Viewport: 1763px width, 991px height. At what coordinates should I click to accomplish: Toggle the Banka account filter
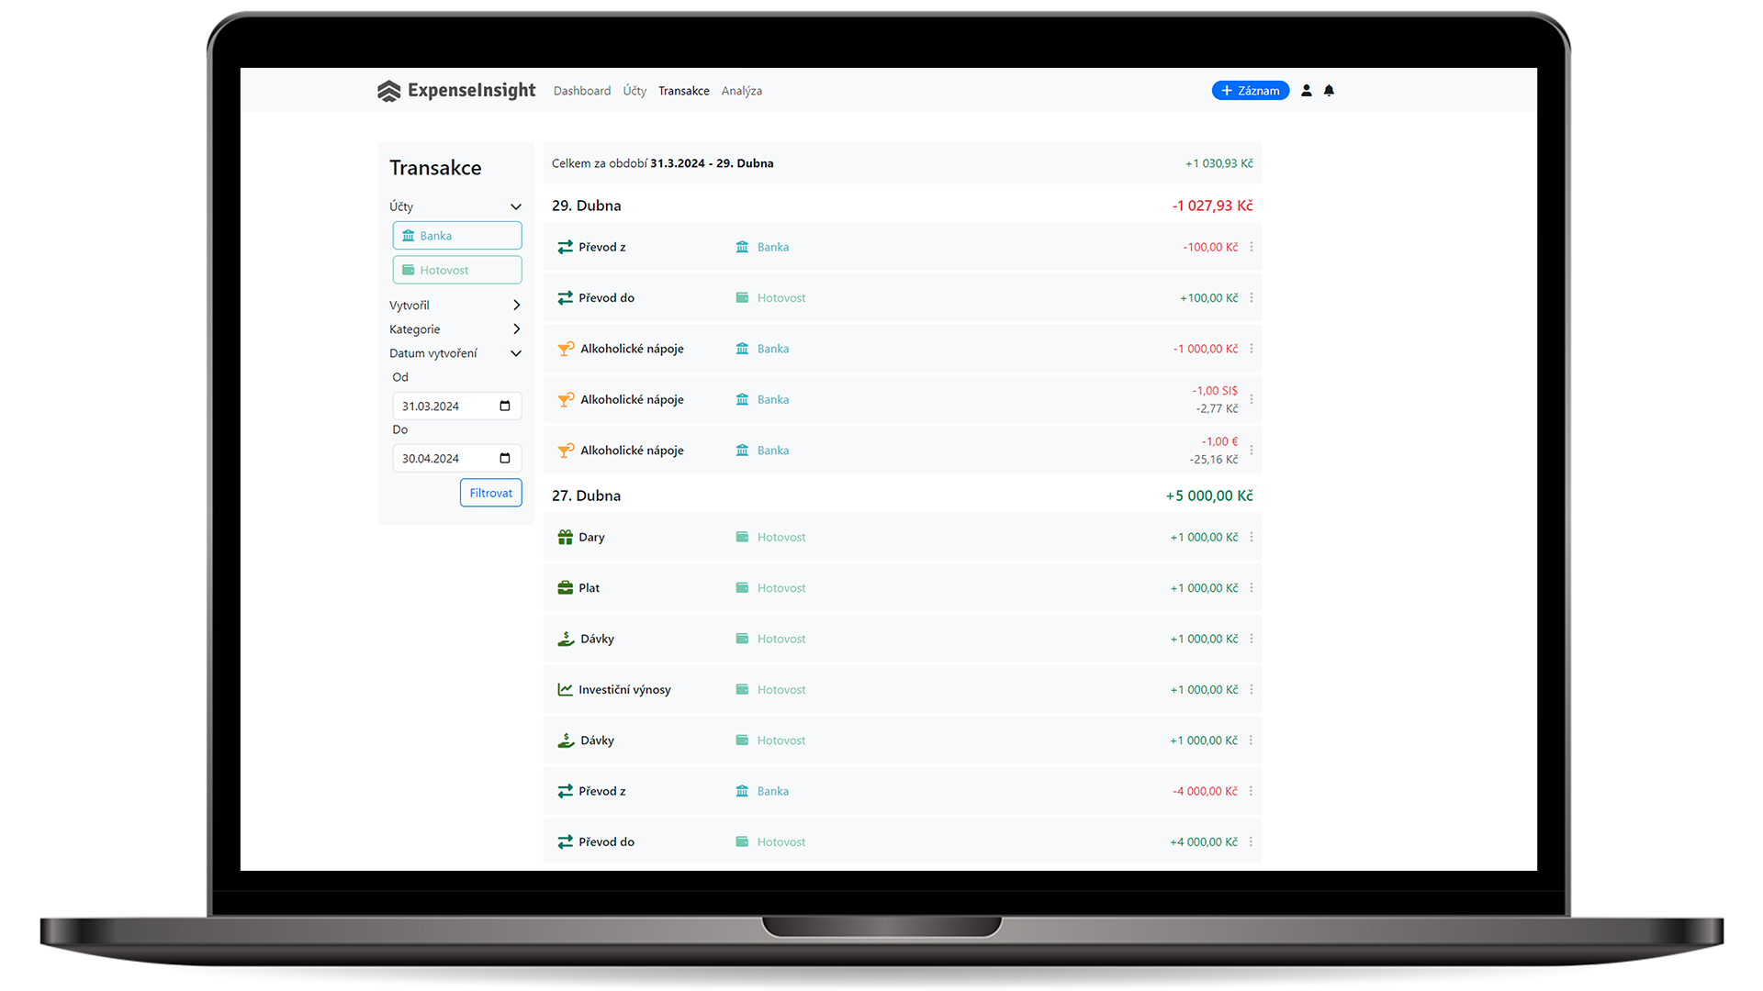click(457, 236)
